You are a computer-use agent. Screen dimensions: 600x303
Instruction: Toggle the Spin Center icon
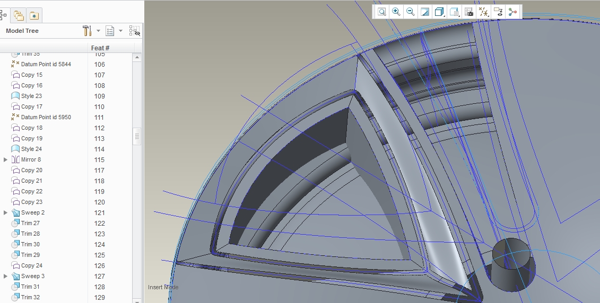point(513,12)
